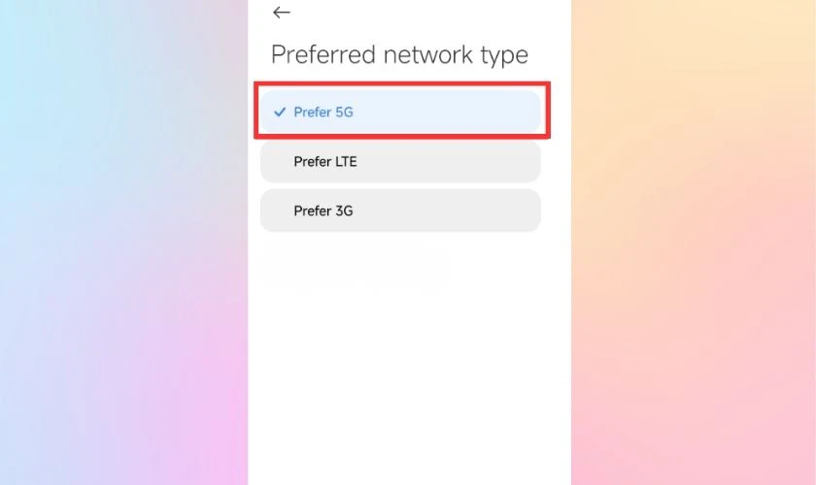Viewport: 816px width, 485px height.
Task: Tap the back arrow icon
Action: coord(282,13)
